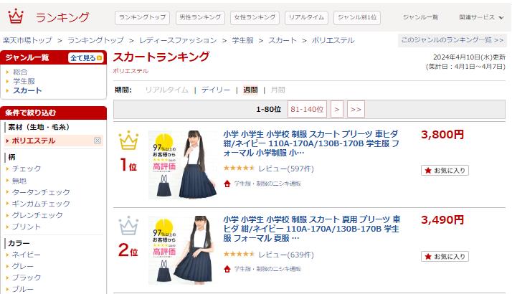
Task: Click 全て見る in genre list
Action: tap(86, 58)
